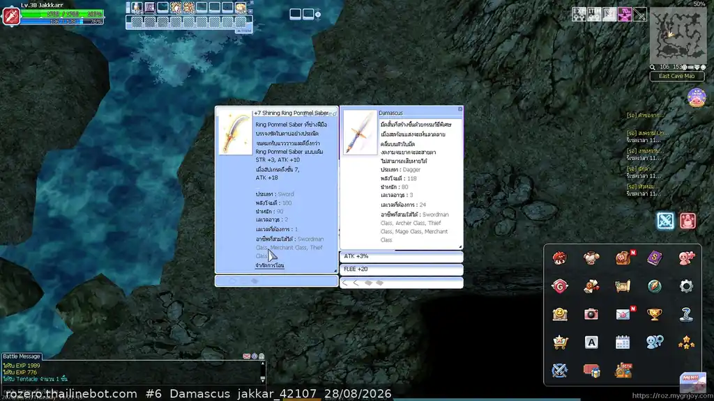Open the character info icon in menu grid
The width and height of the screenshot is (714, 401).
pos(560,258)
